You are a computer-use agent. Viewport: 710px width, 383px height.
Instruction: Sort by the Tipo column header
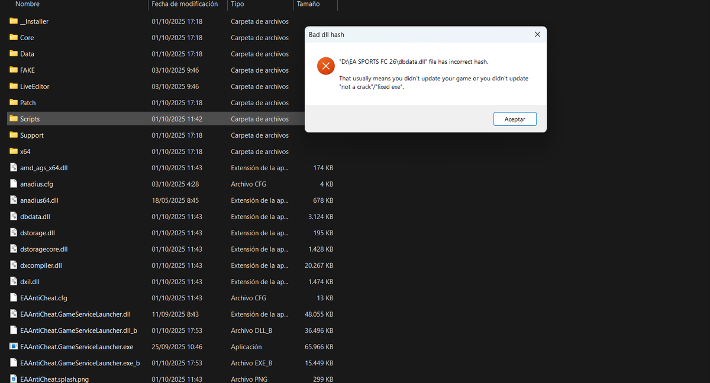pyautogui.click(x=237, y=4)
